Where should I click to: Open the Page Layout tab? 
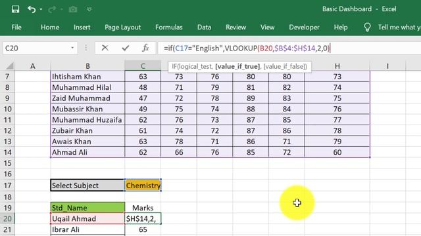123,27
